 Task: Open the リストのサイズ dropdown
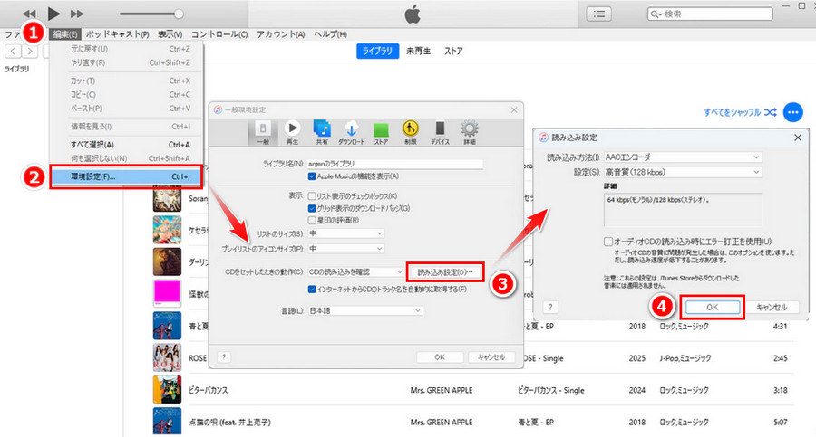345,233
